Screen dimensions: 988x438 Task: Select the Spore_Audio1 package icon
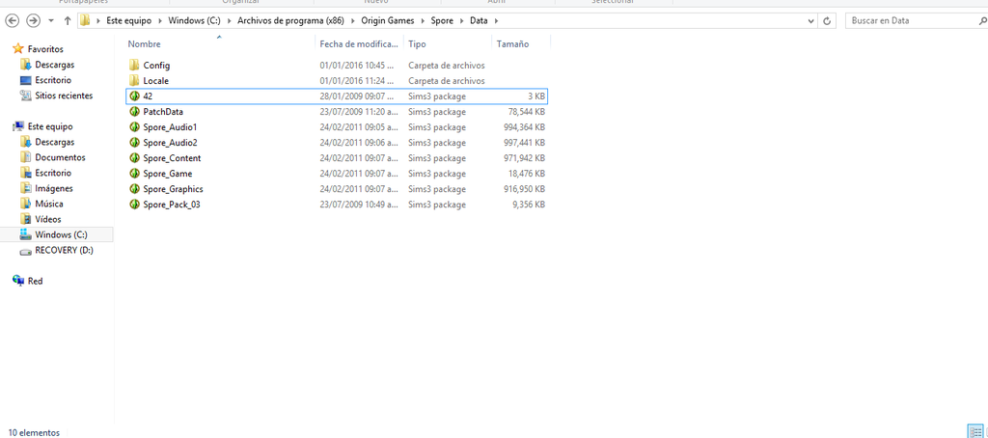pyautogui.click(x=133, y=126)
